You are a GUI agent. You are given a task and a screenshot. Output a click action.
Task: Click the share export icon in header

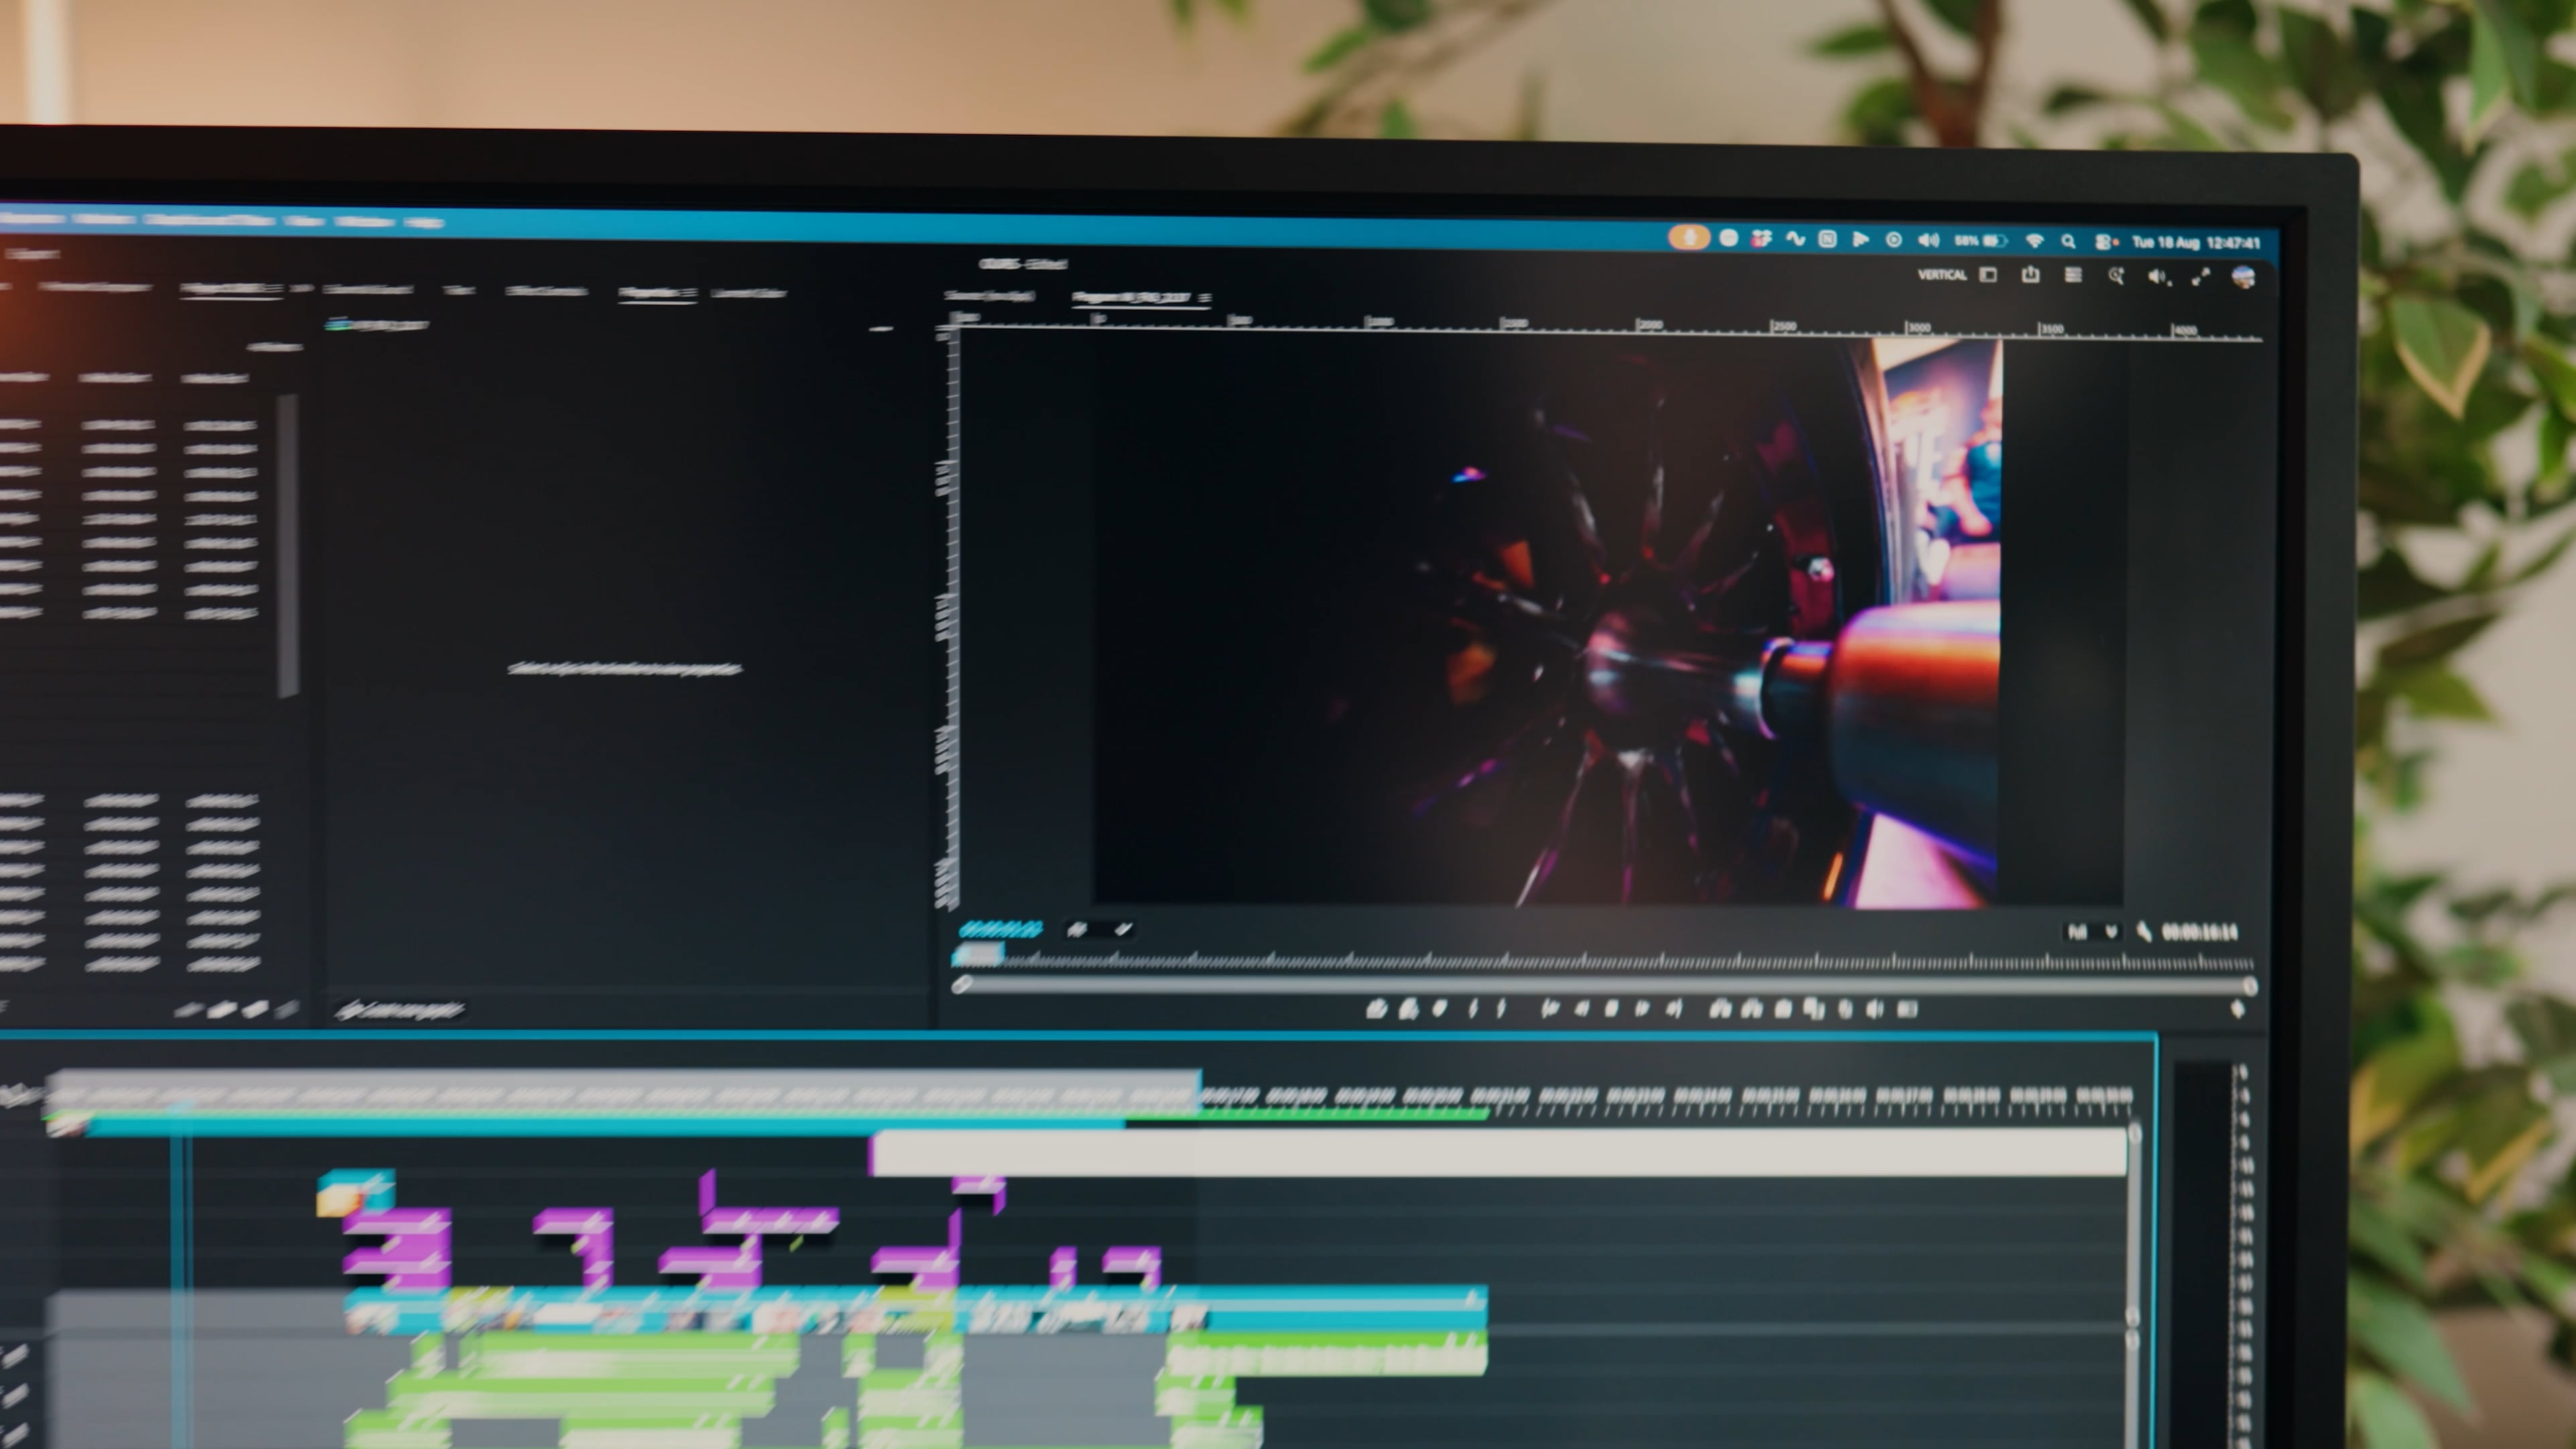(2030, 274)
